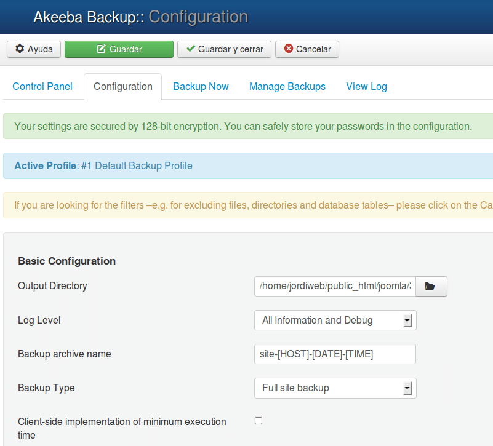
Task: Open the Backup Type dropdown arrow
Action: coord(407,388)
